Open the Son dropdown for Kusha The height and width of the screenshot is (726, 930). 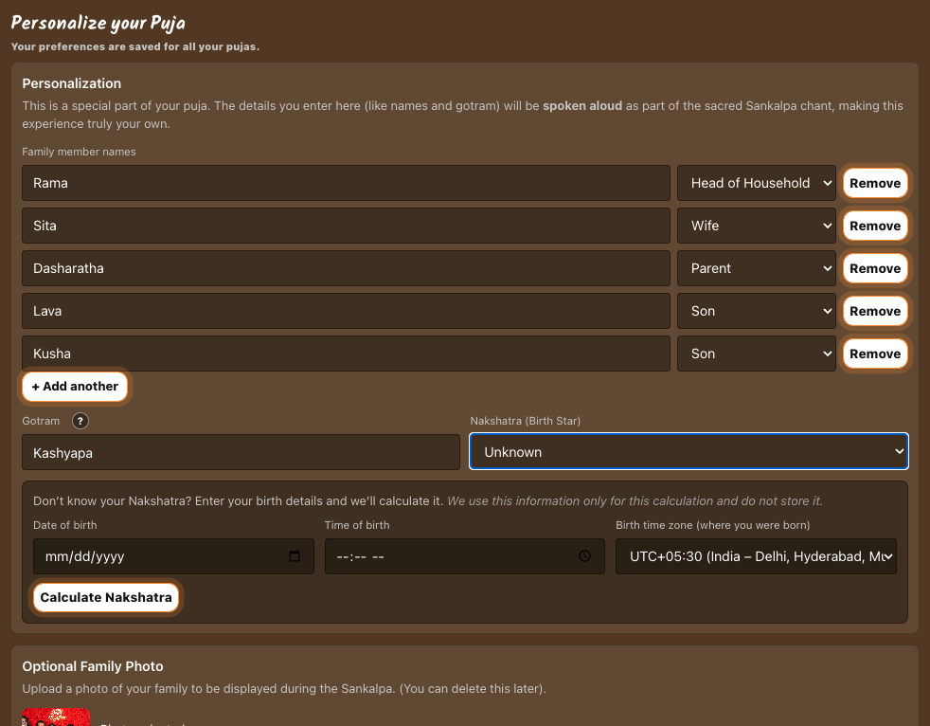pos(757,354)
